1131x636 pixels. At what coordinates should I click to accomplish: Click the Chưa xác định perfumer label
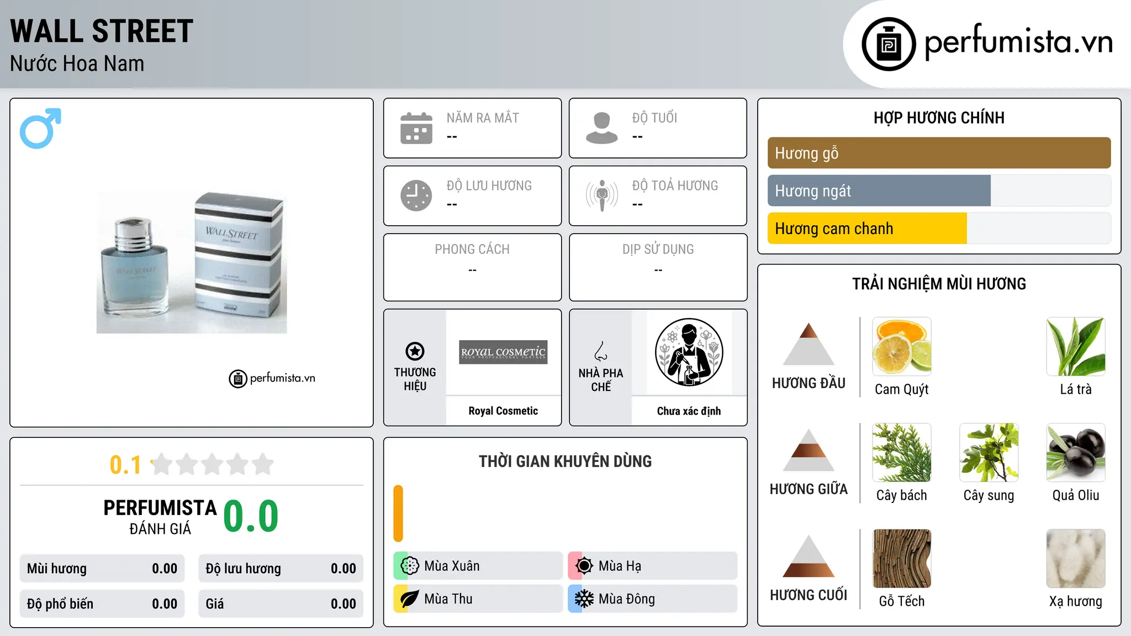tap(689, 411)
